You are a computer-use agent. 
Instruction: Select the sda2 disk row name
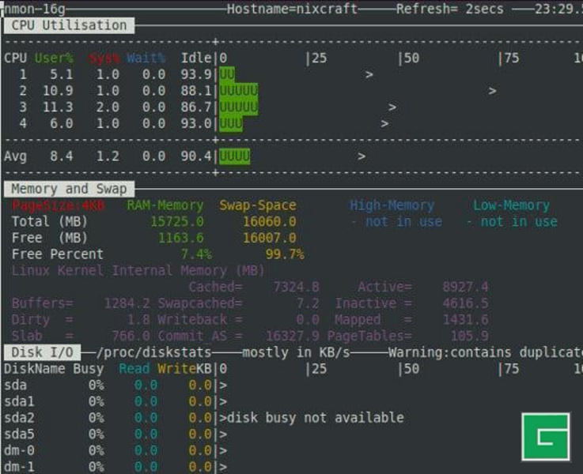[x=20, y=417]
